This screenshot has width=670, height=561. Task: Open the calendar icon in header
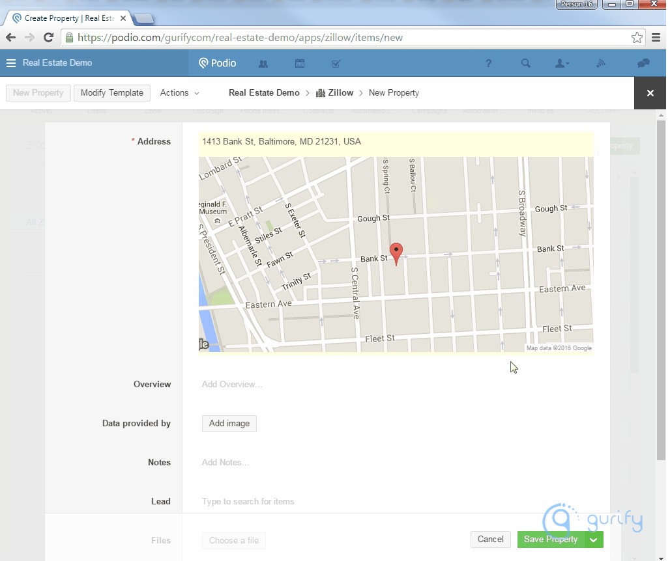pos(300,64)
